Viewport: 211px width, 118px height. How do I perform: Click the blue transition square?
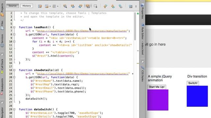[197, 96]
